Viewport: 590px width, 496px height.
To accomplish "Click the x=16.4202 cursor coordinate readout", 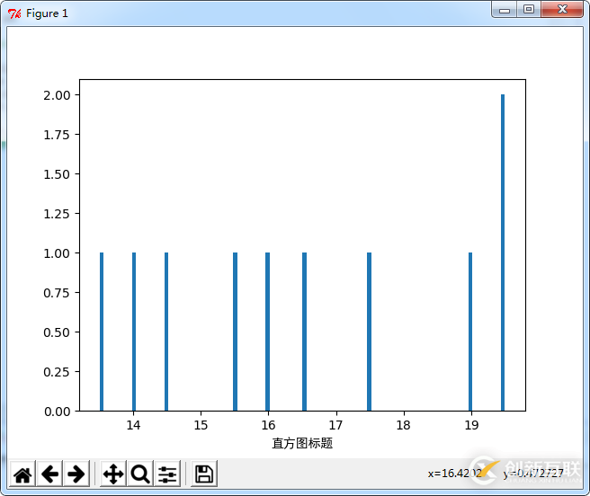I will pyautogui.click(x=455, y=474).
